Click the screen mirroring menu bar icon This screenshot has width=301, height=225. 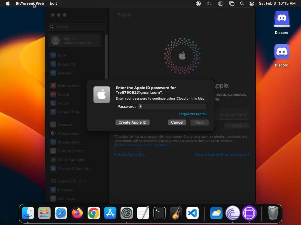[232, 4]
